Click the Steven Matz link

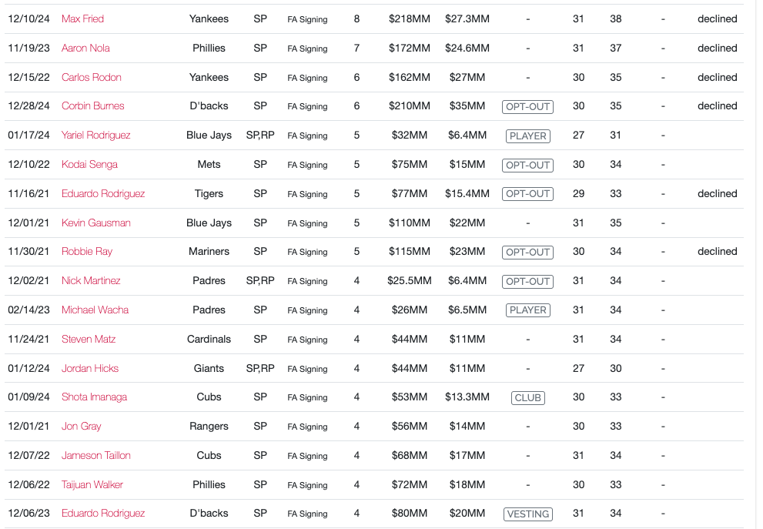click(x=89, y=339)
